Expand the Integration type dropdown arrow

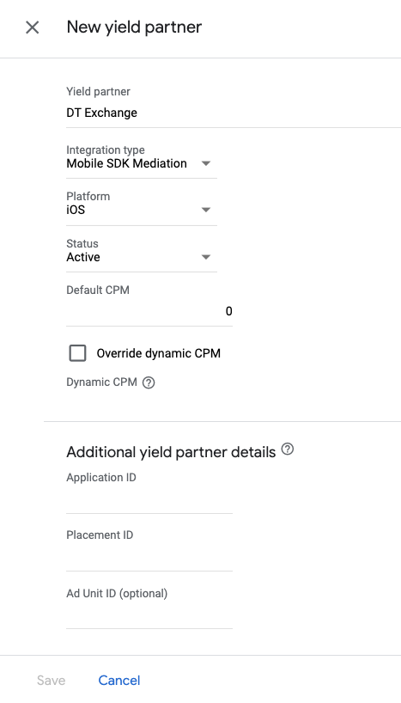pos(206,163)
